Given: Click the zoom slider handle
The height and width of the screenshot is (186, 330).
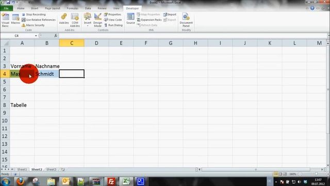Looking at the screenshot, I should pos(316,174).
